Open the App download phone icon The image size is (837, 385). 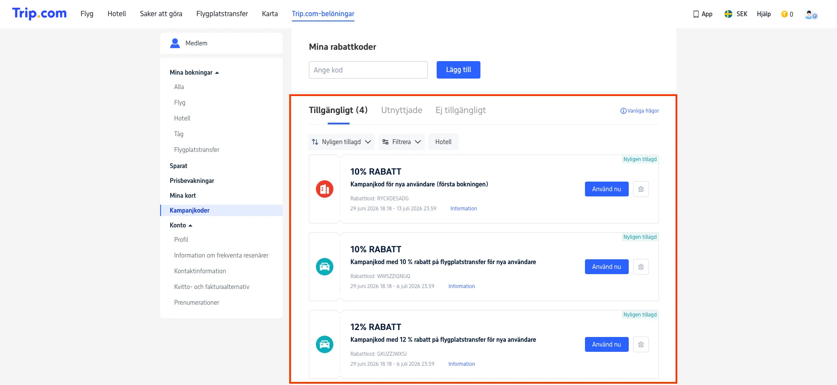(696, 14)
